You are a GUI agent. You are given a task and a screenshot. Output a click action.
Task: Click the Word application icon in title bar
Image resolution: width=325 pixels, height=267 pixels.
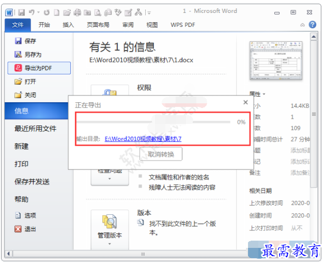pos(9,12)
